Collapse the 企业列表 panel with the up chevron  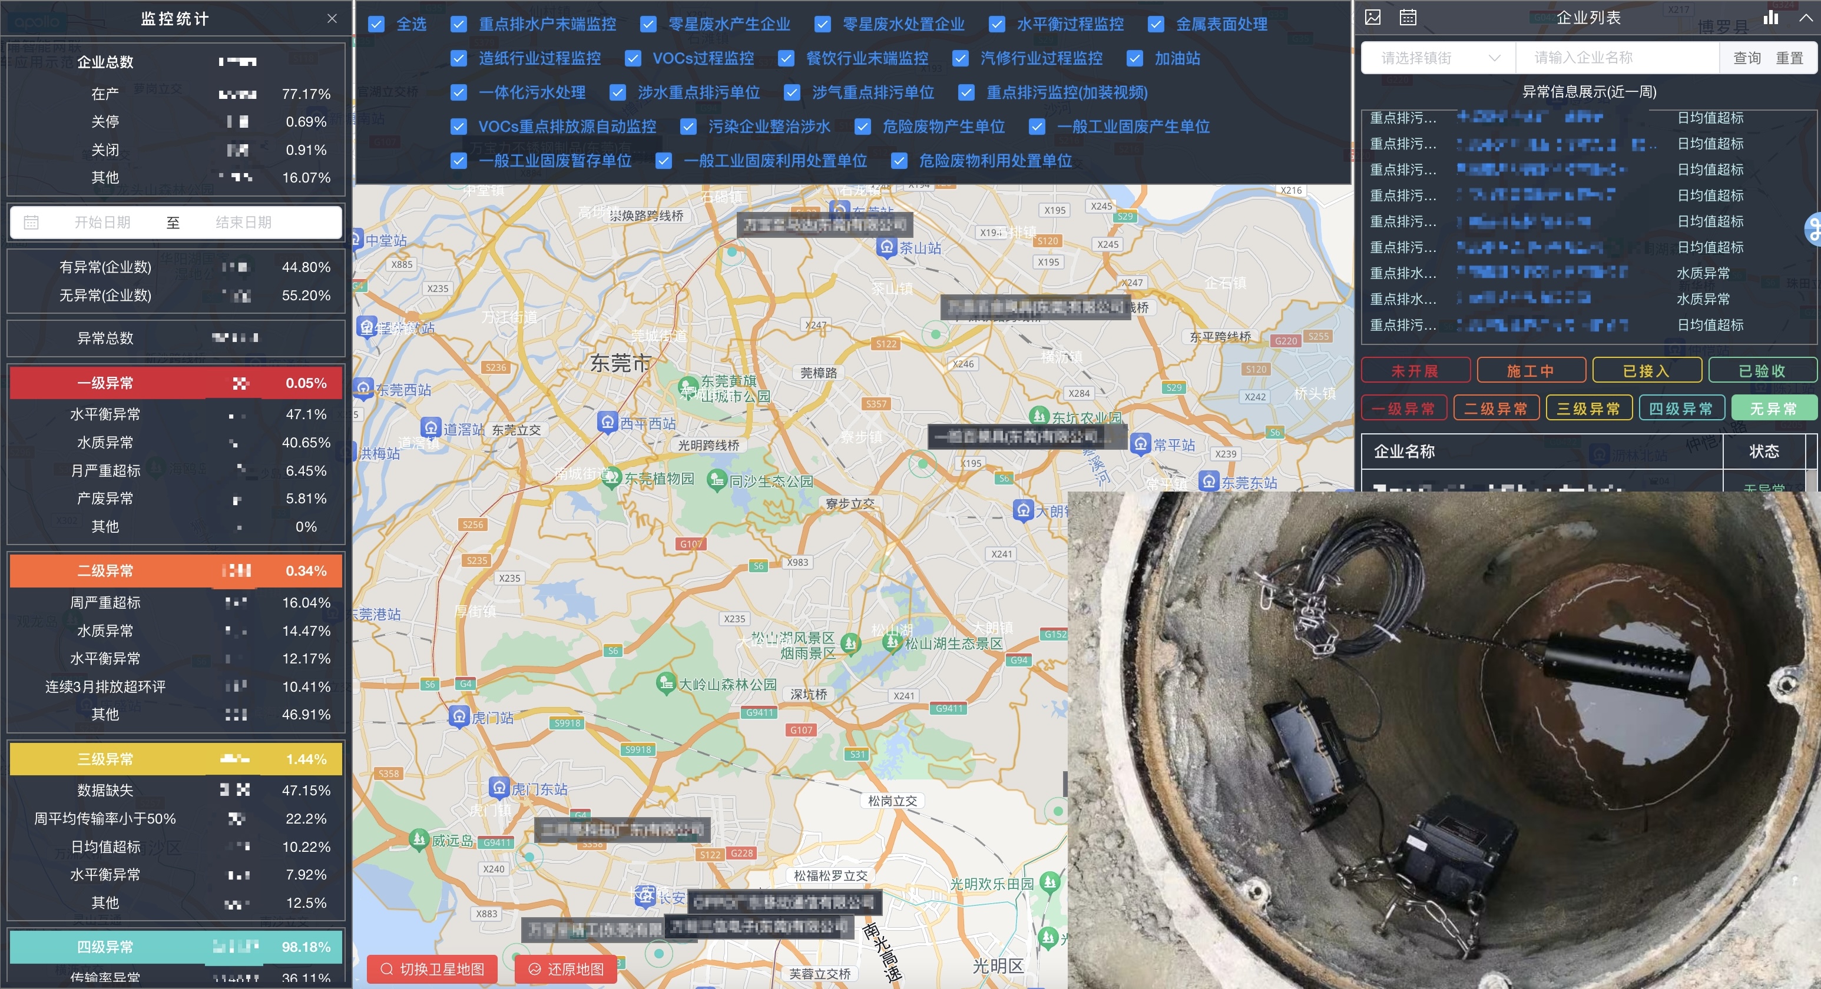point(1806,18)
